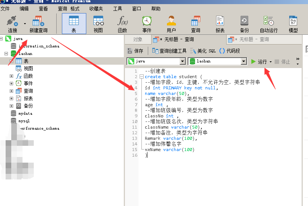Select mydata database
The width and height of the screenshot is (308, 206).
click(26, 113)
